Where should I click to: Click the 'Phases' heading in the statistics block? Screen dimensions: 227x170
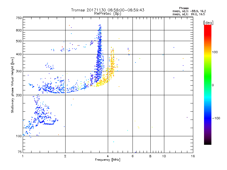click(x=184, y=8)
